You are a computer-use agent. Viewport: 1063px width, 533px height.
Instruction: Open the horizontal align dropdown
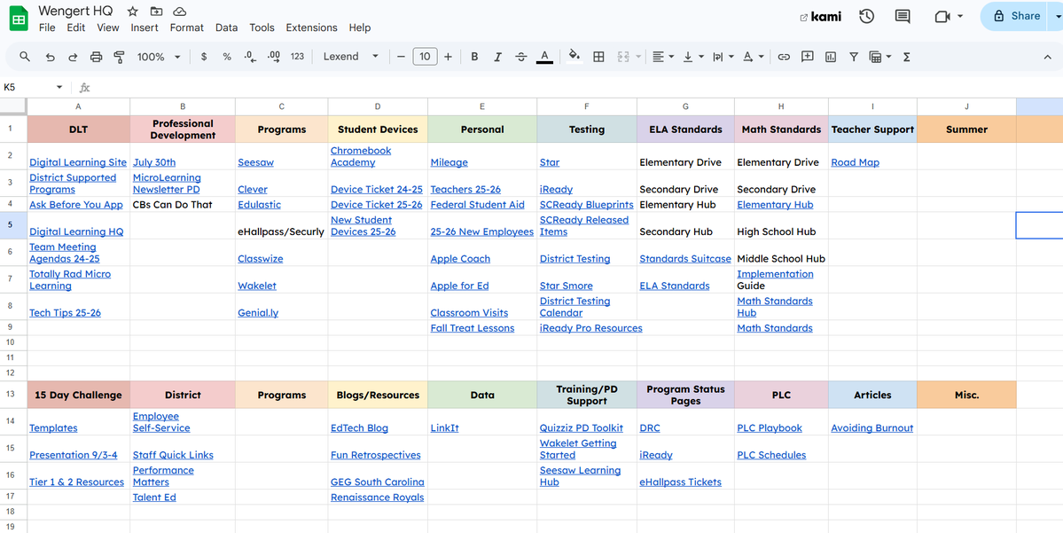[x=663, y=57]
